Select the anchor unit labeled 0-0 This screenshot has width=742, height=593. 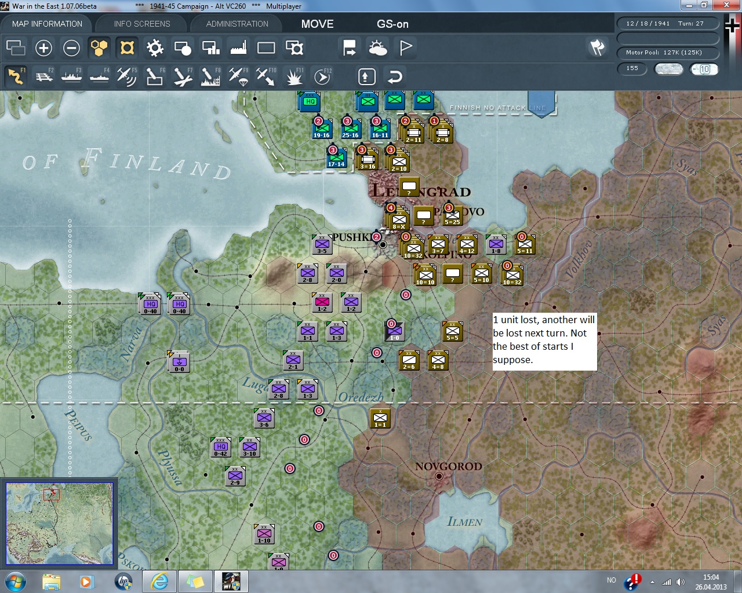179,361
